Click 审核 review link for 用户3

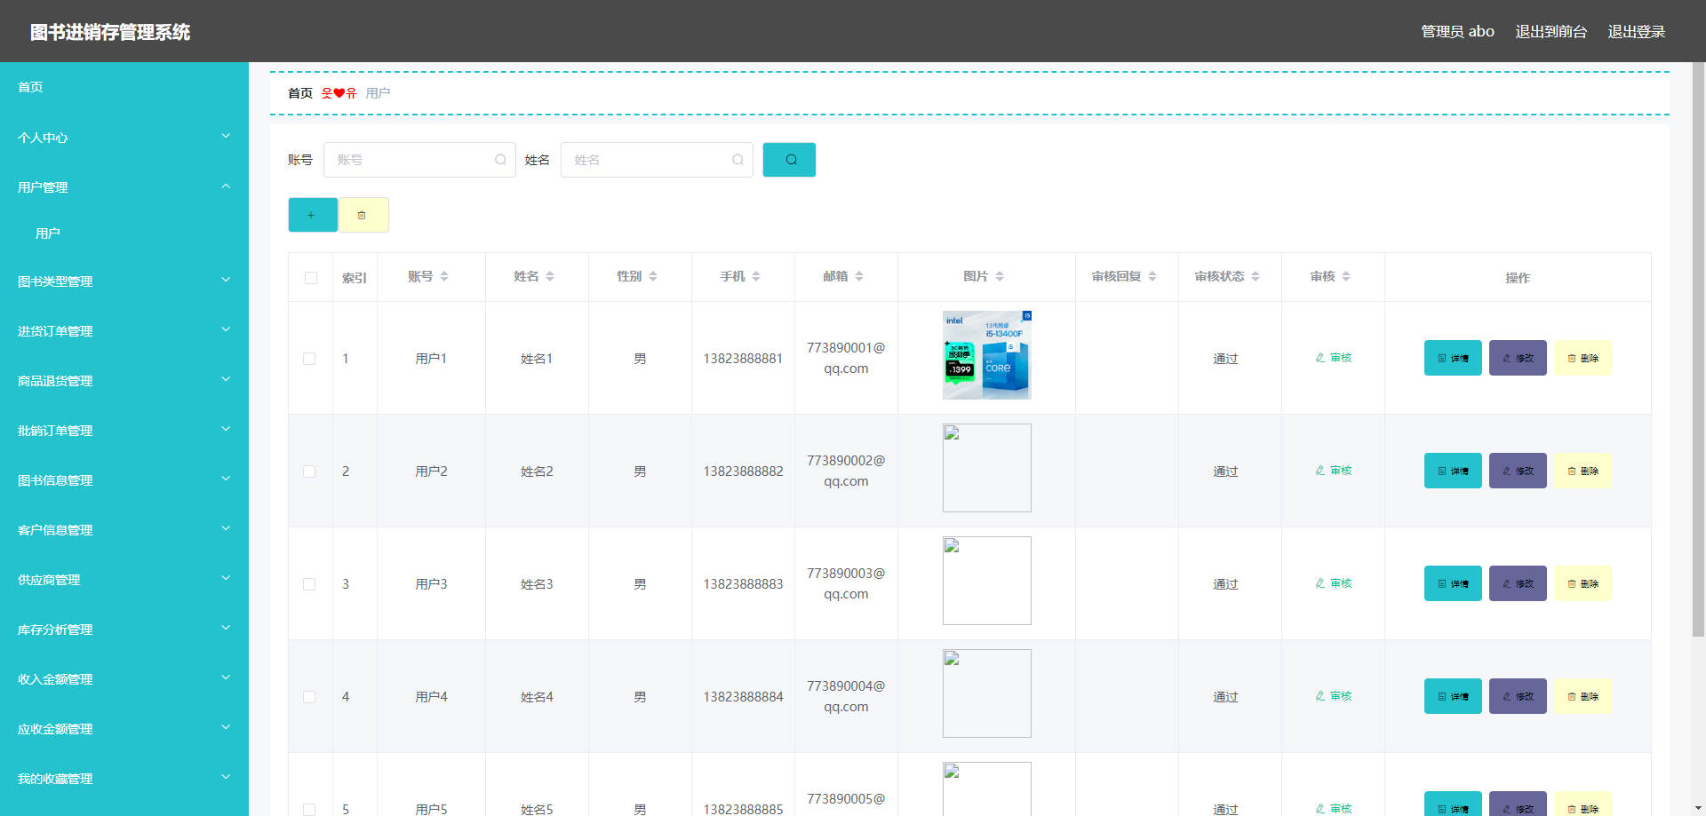[x=1334, y=583]
